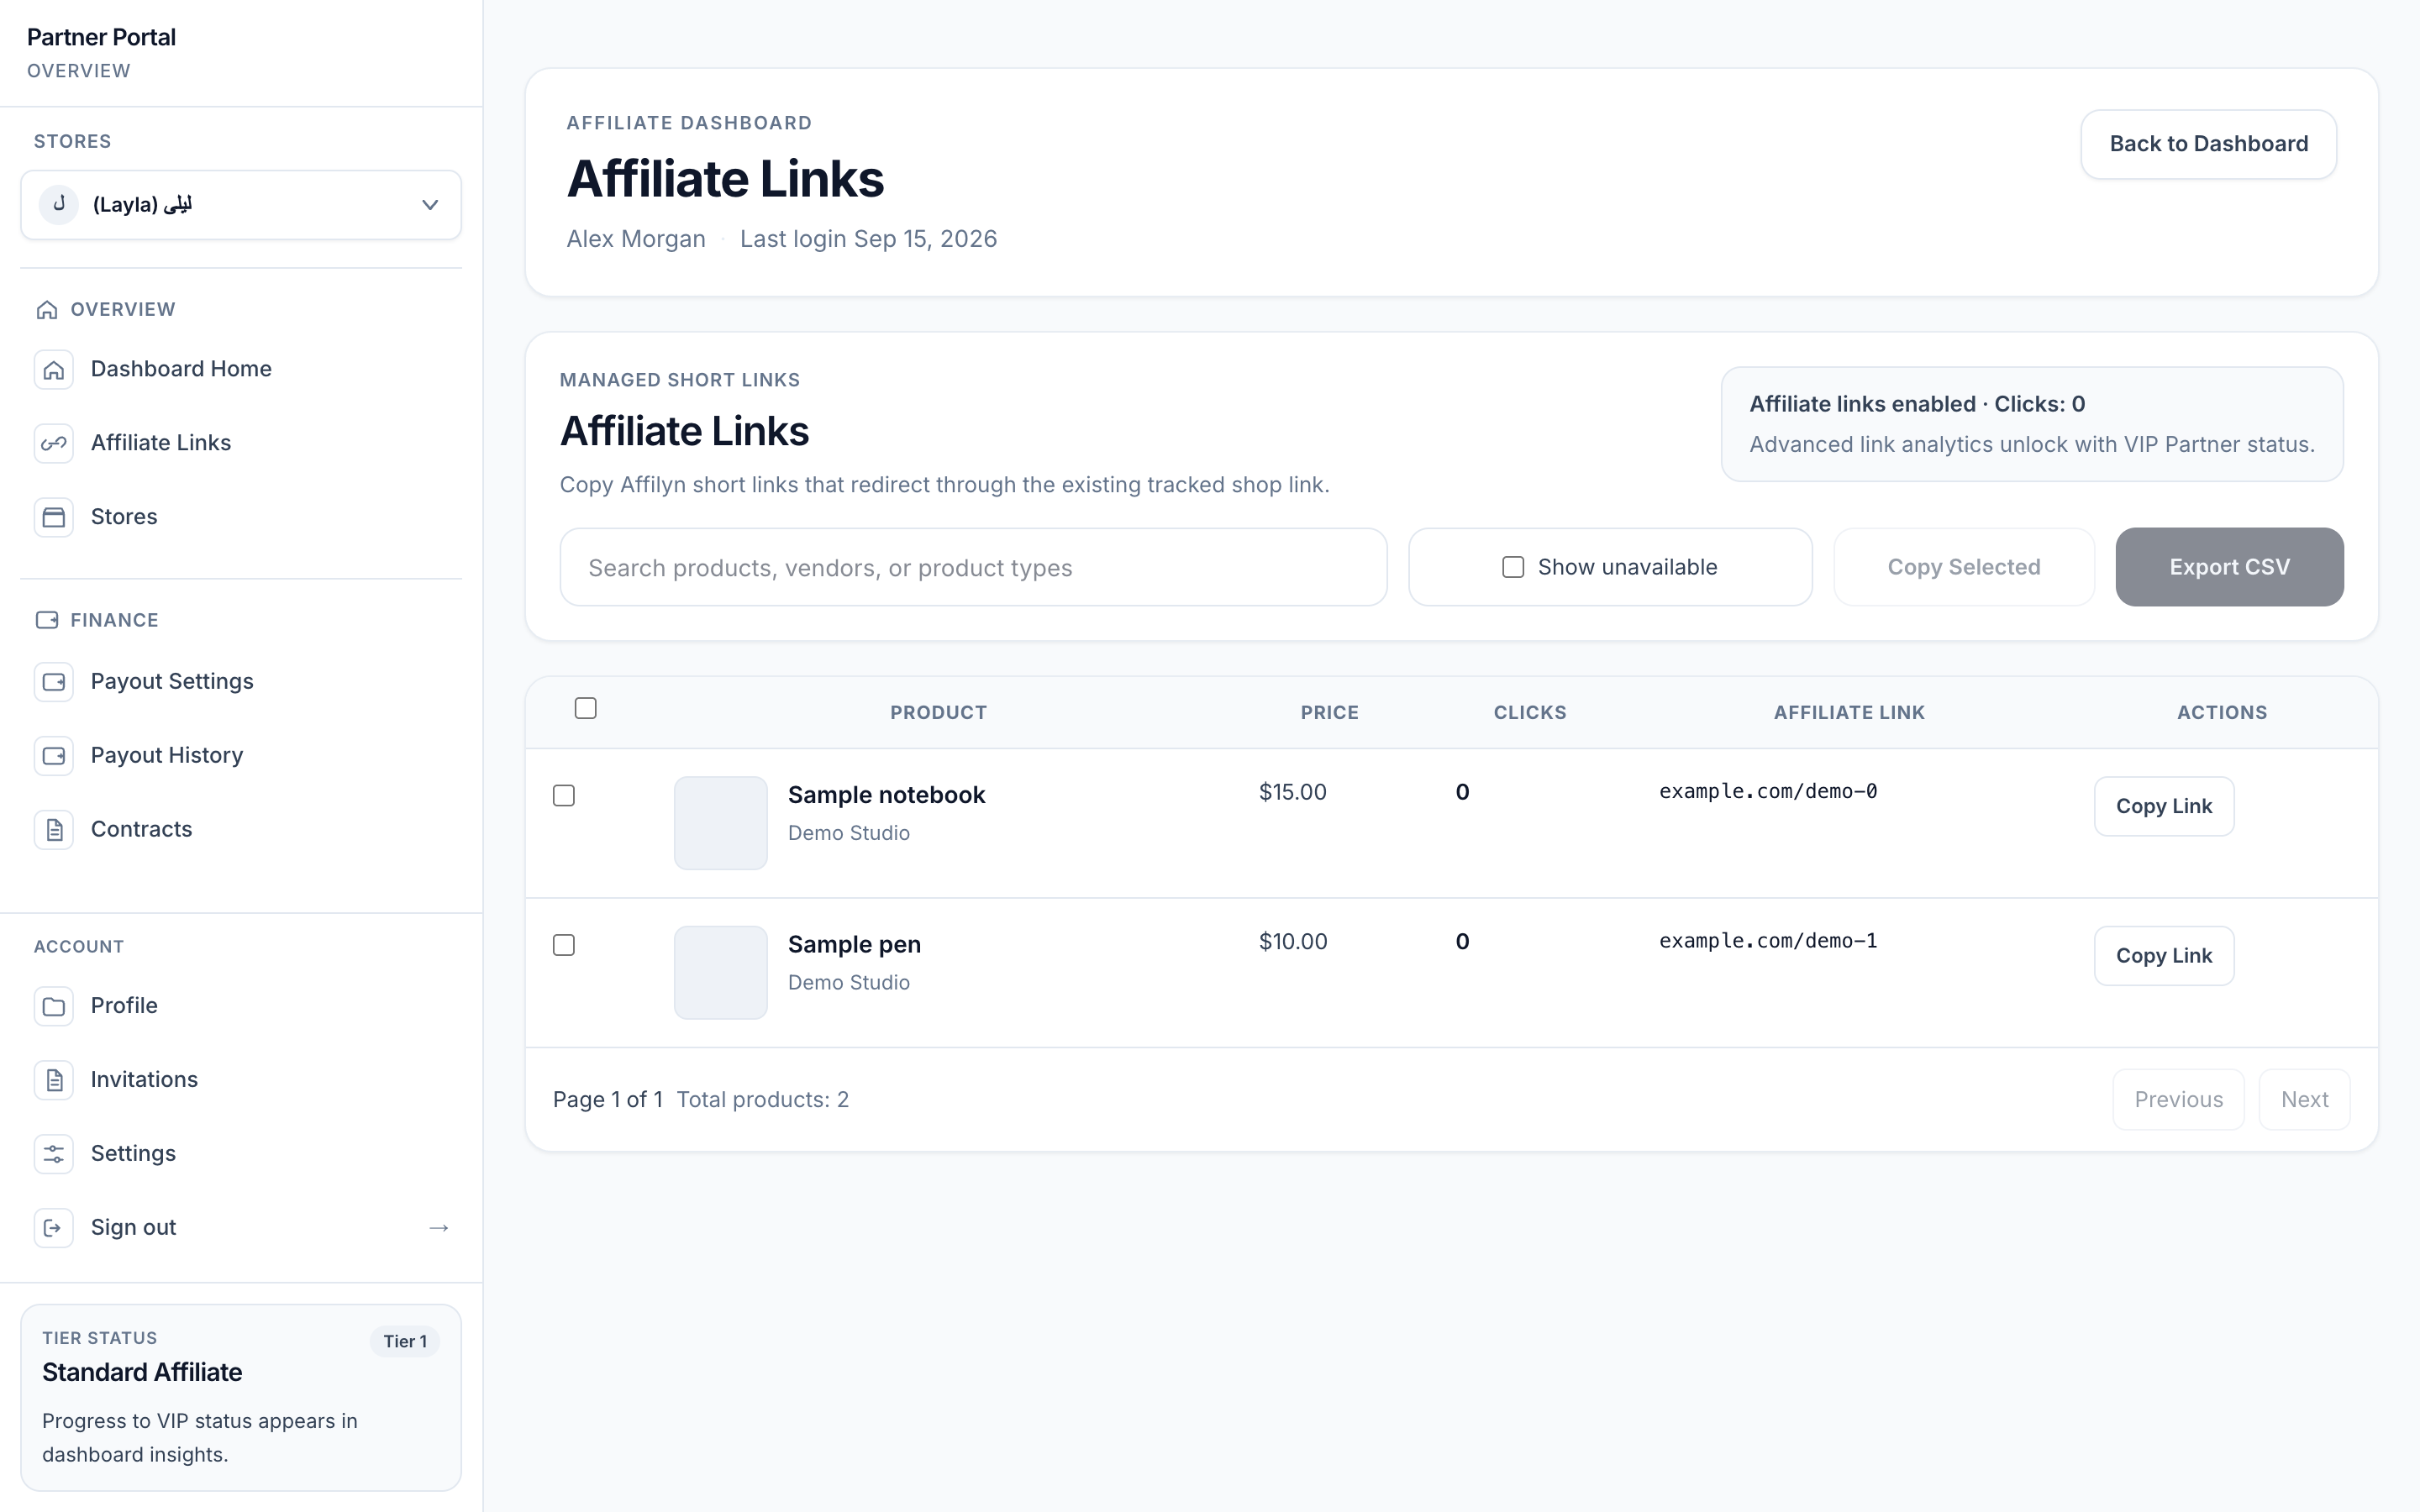Click the Sample notebook product name

pos(886,795)
